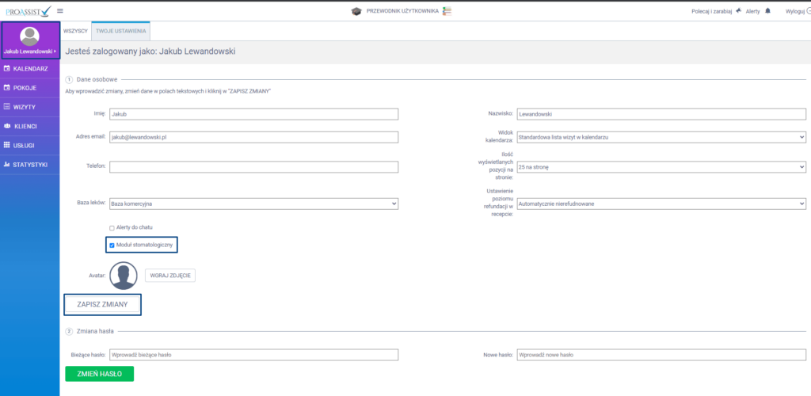Open the Widok kalendarza dropdown
This screenshot has height=396, width=811.
pos(661,137)
